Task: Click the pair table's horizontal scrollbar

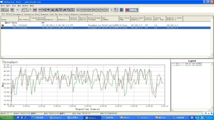Action: point(106,57)
